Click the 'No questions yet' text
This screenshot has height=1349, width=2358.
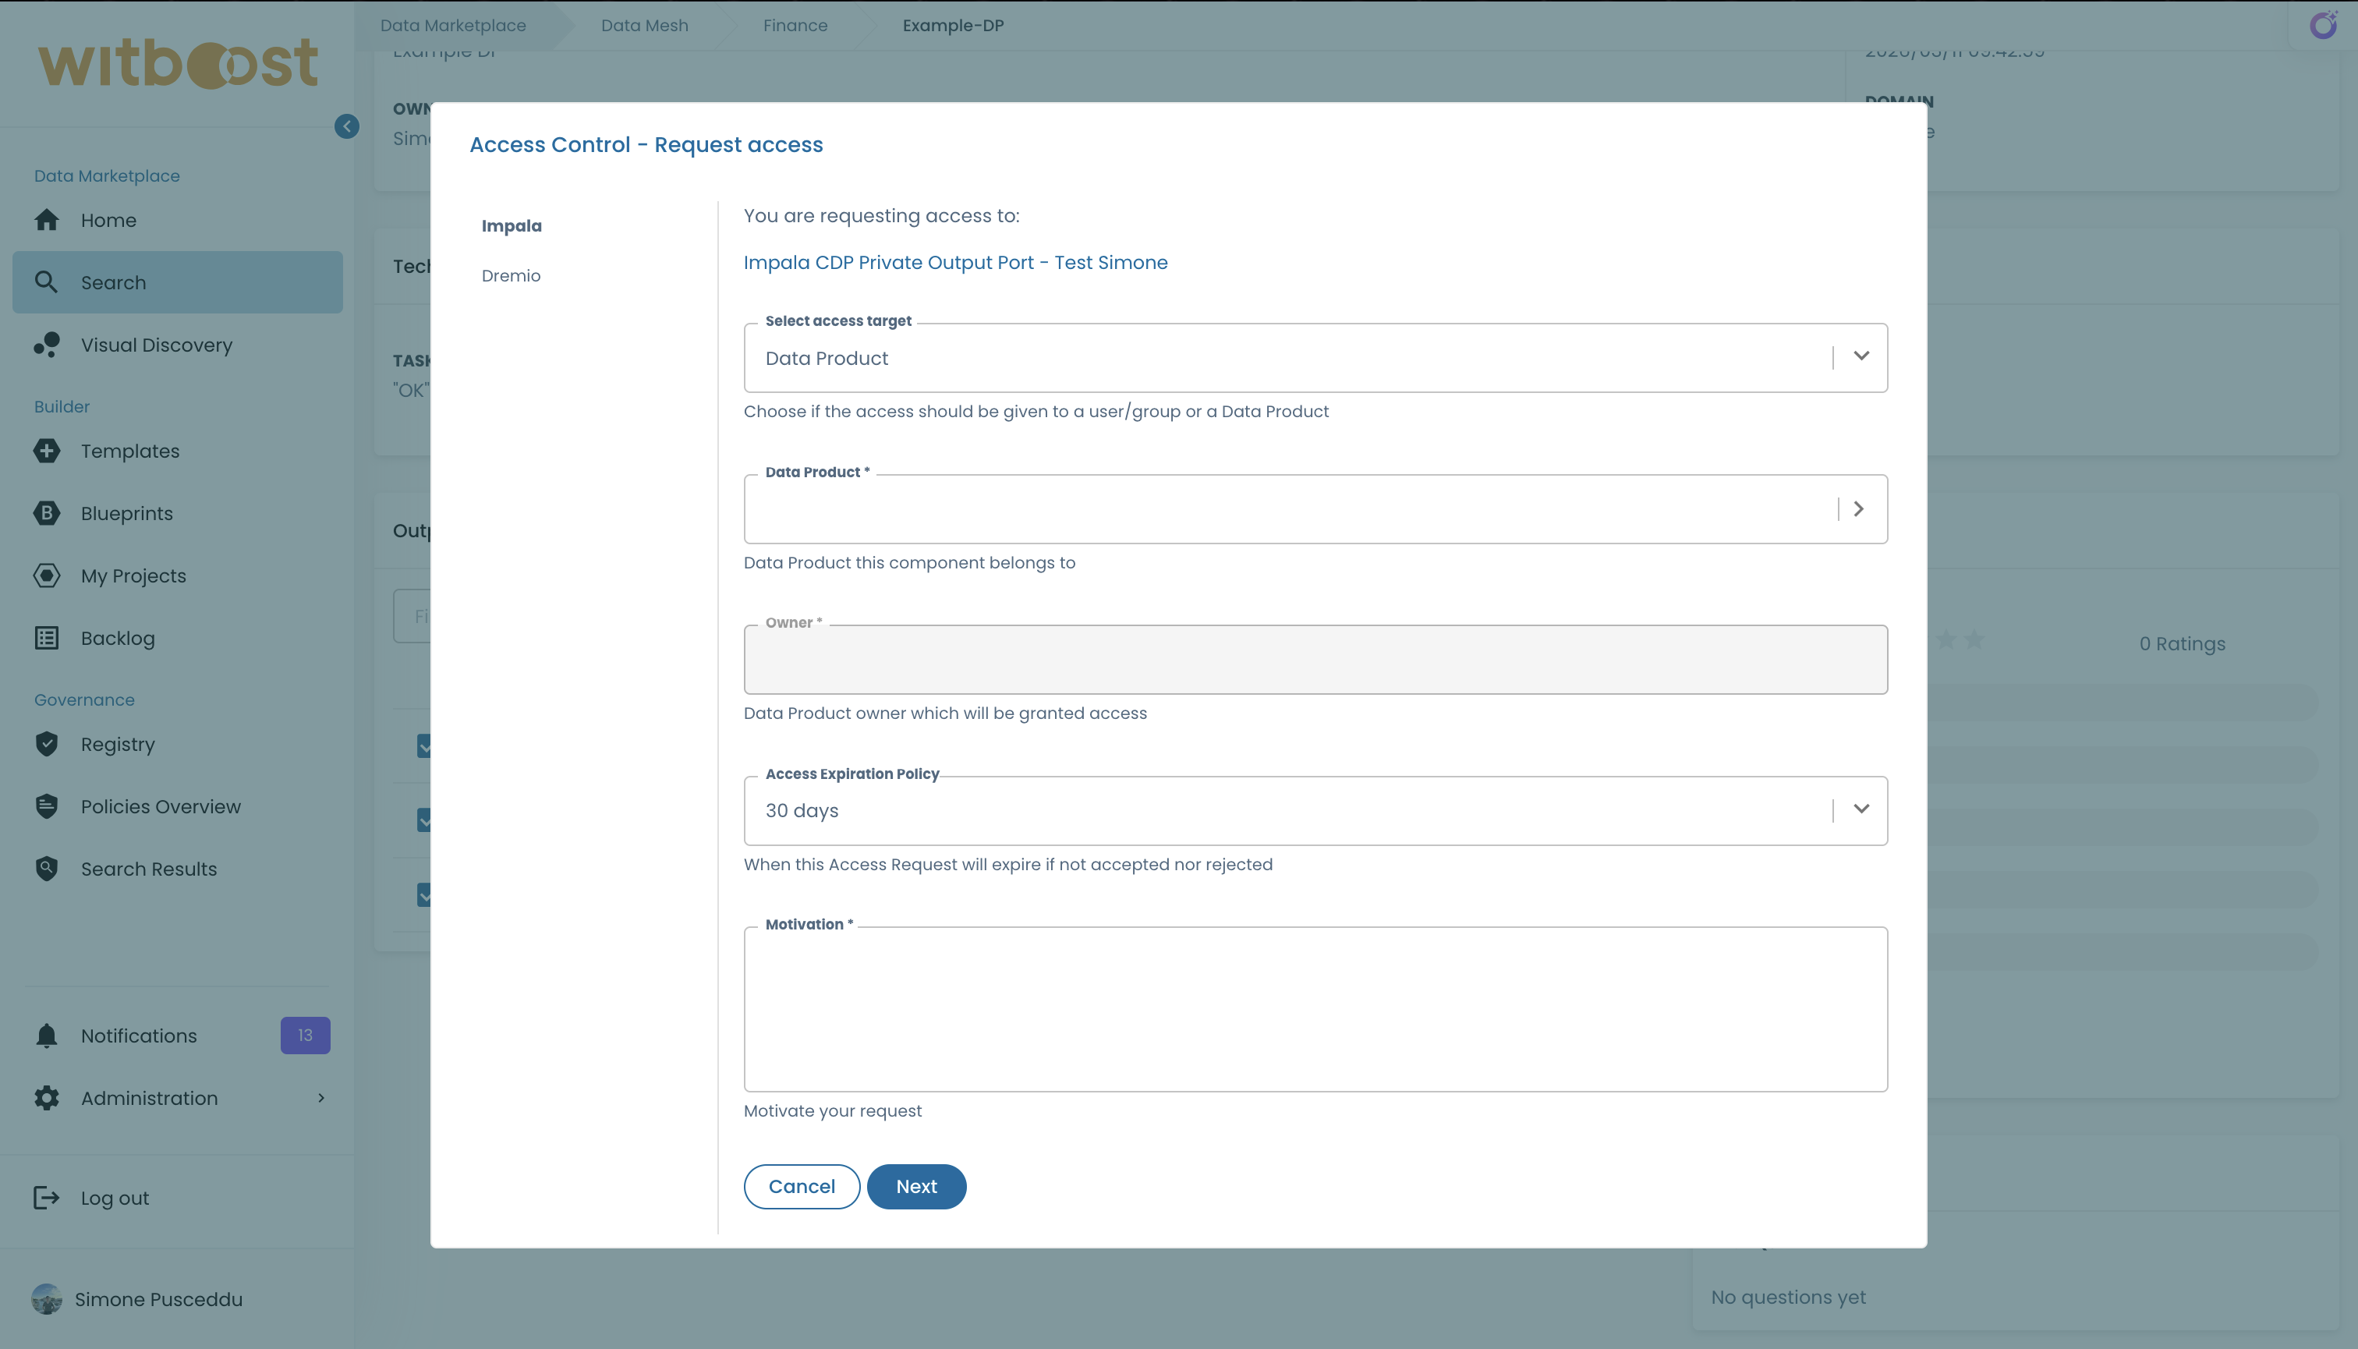click(x=1788, y=1297)
